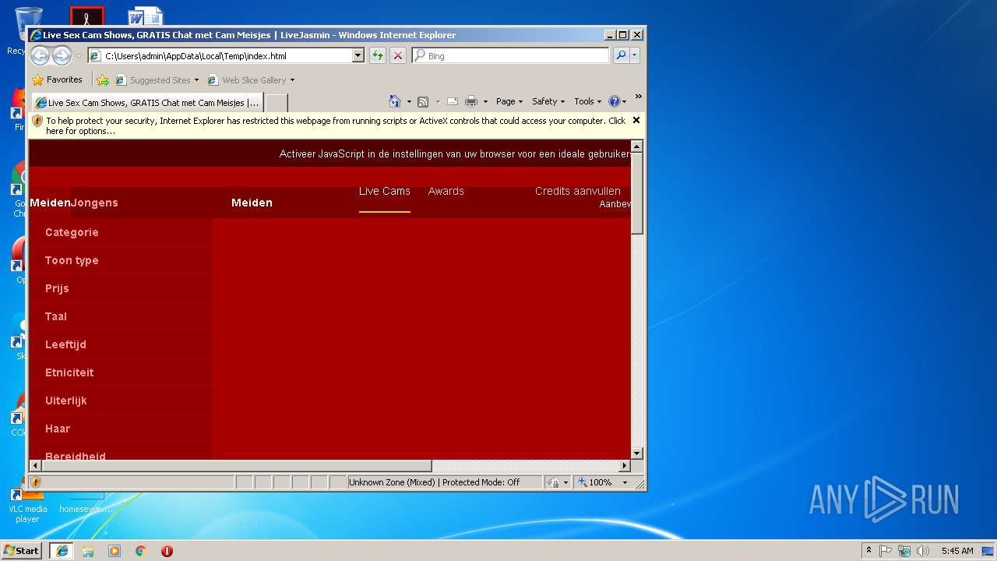Image resolution: width=997 pixels, height=561 pixels.
Task: Open the Safety menu
Action: (x=548, y=101)
